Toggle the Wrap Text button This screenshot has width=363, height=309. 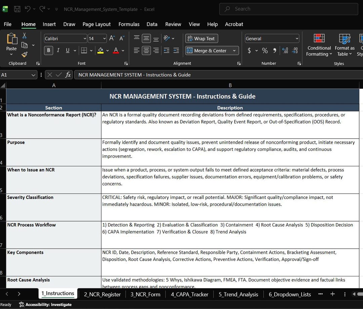pos(201,38)
